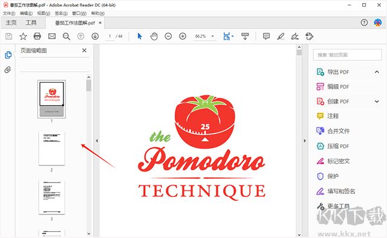The height and width of the screenshot is (238, 387).
Task: Open the Find text magnifier icon
Action: [66, 36]
